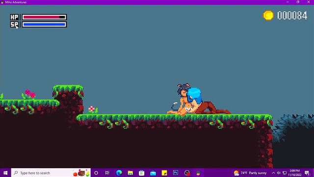Expand the hidden system tray icons chevron
314x177 pixels.
pos(273,173)
